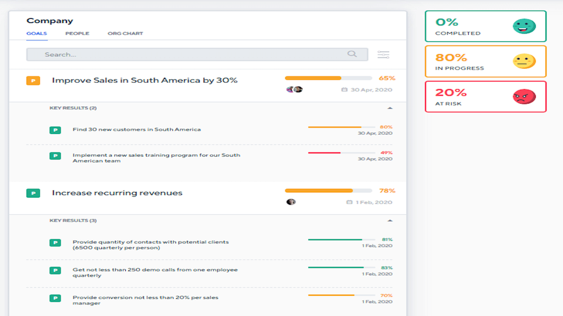Viewport: 563px width, 316px height.
Task: Click the 78% progress bar
Action: (328, 190)
